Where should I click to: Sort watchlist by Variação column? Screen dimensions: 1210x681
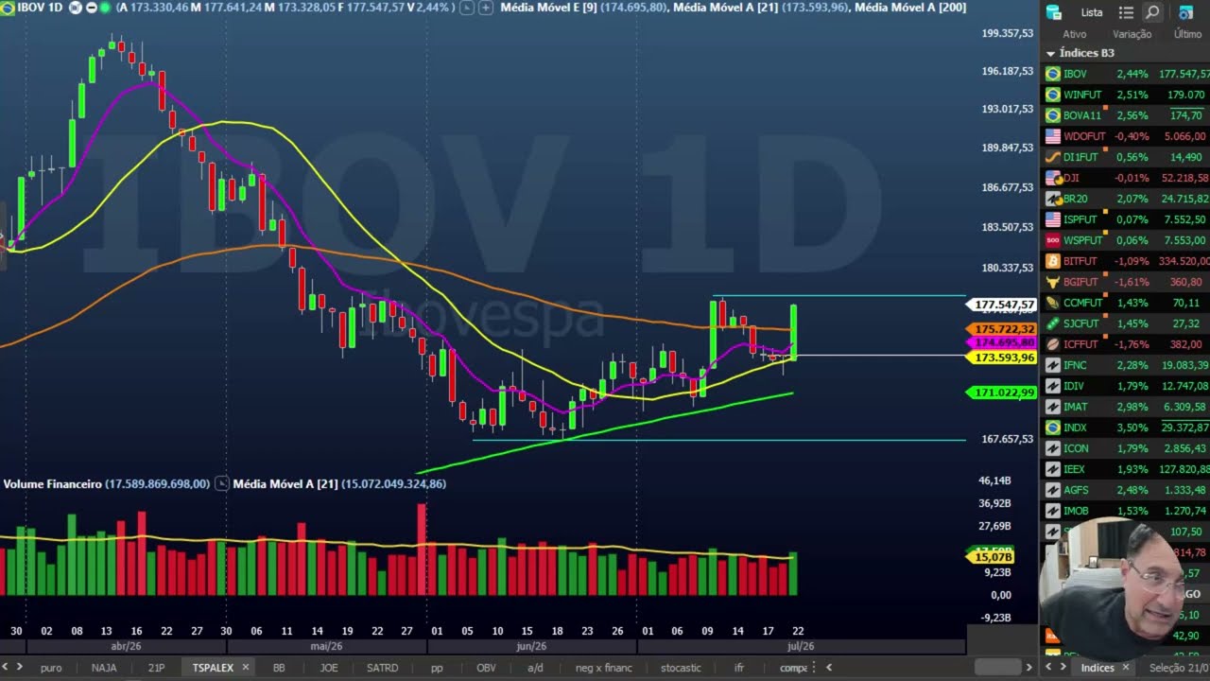pyautogui.click(x=1132, y=34)
